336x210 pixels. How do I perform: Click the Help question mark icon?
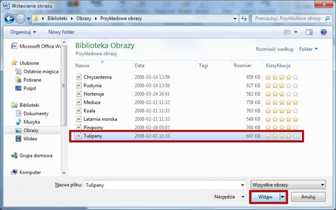click(x=323, y=32)
